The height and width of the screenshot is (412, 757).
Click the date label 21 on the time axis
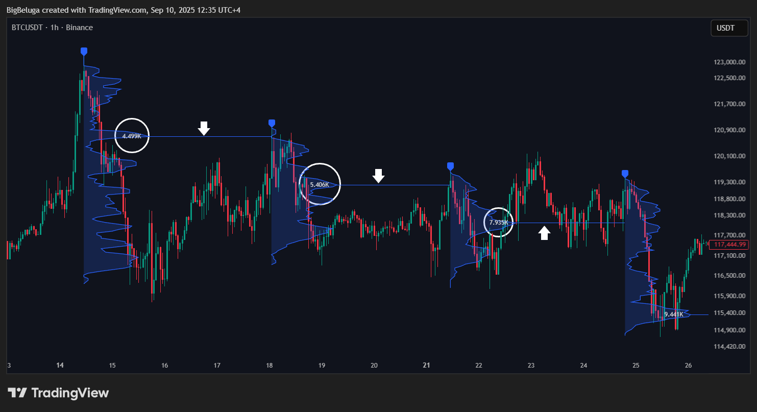[x=427, y=366]
